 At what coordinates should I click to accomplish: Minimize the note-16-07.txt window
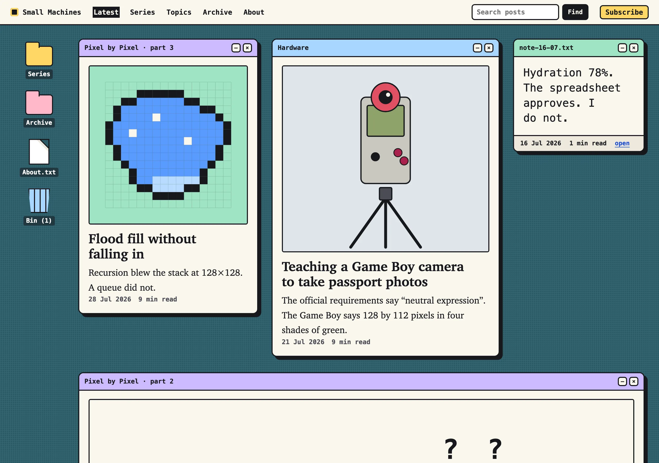[622, 48]
